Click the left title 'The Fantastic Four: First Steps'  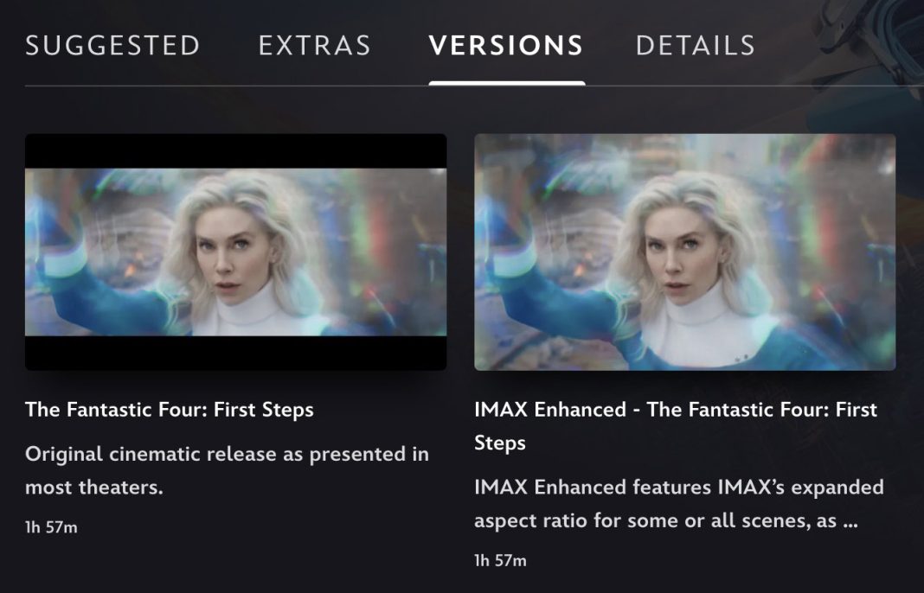coord(170,409)
